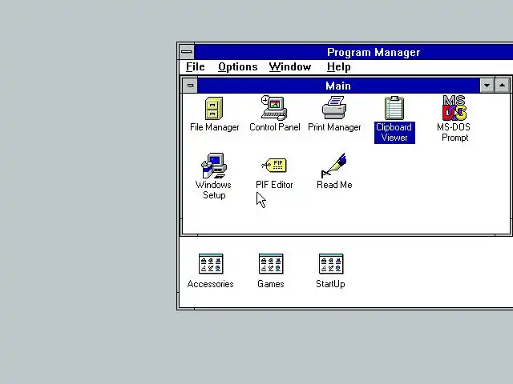Viewport: 513px width, 384px height.
Task: Click the Games label text
Action: coord(271,284)
